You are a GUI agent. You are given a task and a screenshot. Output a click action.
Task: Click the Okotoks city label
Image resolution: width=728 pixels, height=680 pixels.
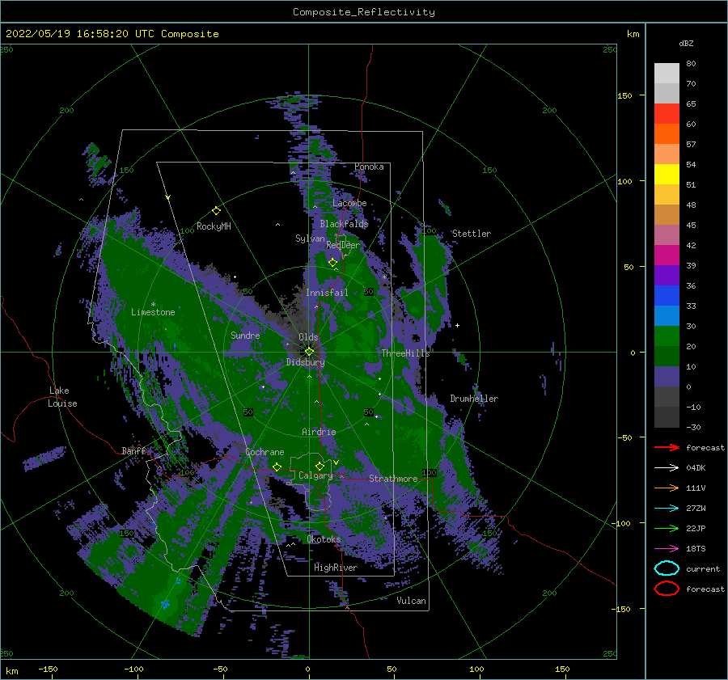(x=324, y=539)
